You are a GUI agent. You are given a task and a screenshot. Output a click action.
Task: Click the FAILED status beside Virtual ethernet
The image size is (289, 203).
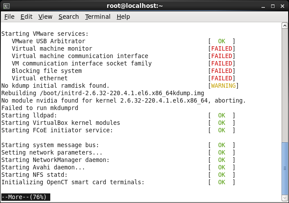pyautogui.click(x=222, y=78)
